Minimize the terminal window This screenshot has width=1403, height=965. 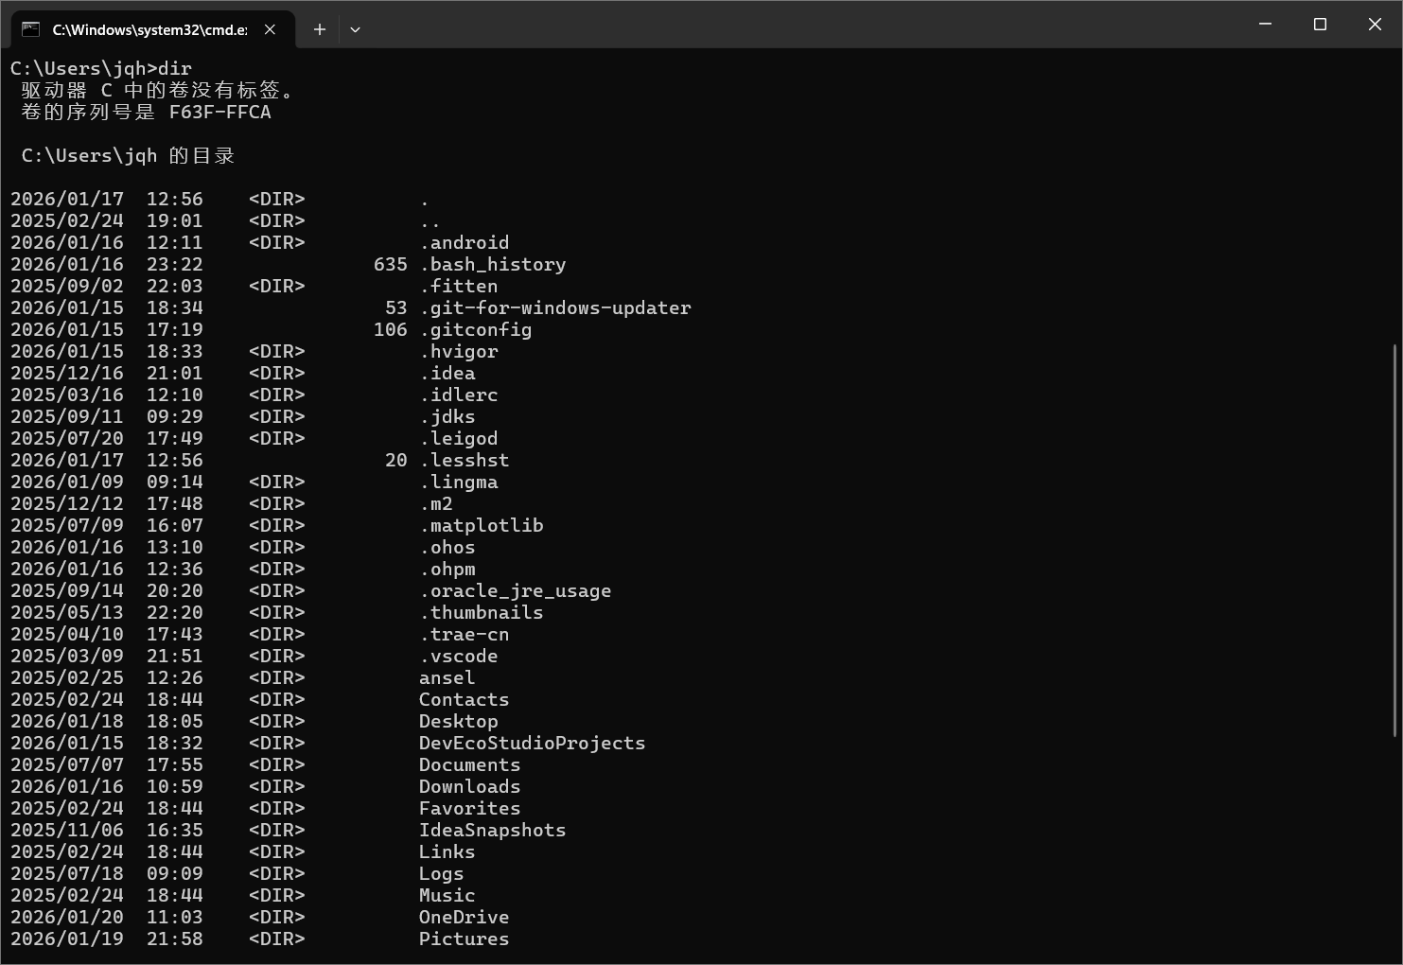pos(1265,24)
